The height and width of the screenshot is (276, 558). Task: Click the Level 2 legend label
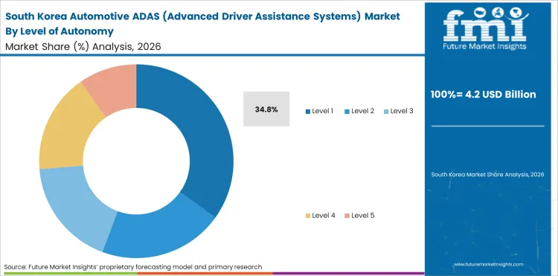[362, 111]
